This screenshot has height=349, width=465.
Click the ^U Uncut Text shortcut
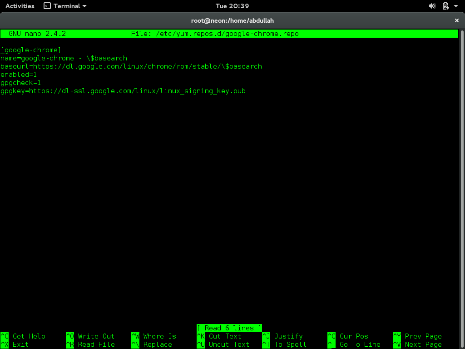point(223,344)
